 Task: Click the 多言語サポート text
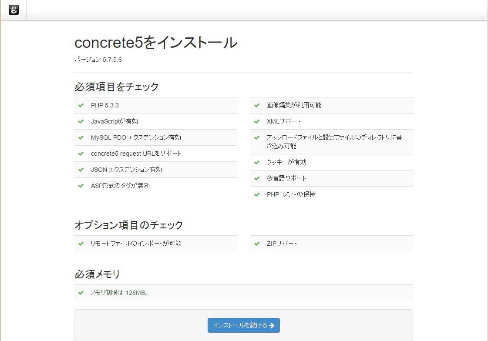[286, 178]
